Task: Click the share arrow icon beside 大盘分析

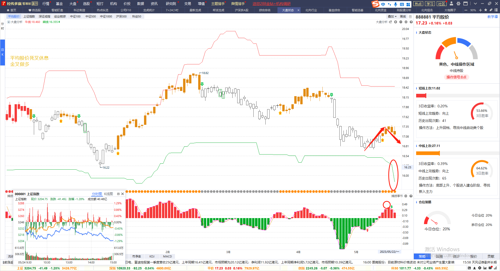Action: 390,22
